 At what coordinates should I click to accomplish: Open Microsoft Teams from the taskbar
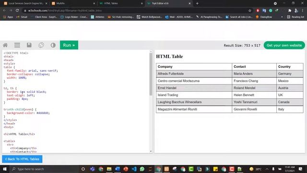pyautogui.click(x=93, y=169)
